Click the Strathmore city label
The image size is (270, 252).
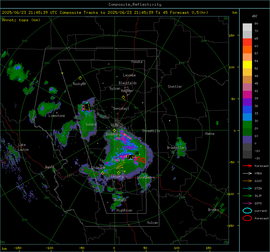pos(146,177)
